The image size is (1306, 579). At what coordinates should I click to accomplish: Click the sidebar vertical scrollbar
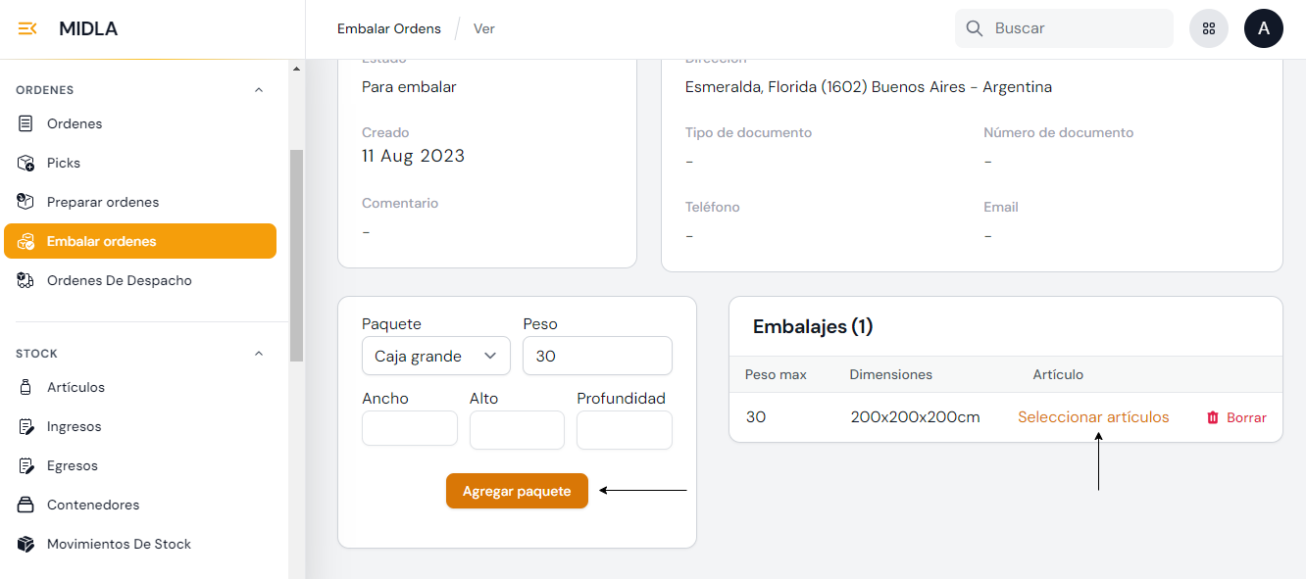296,255
